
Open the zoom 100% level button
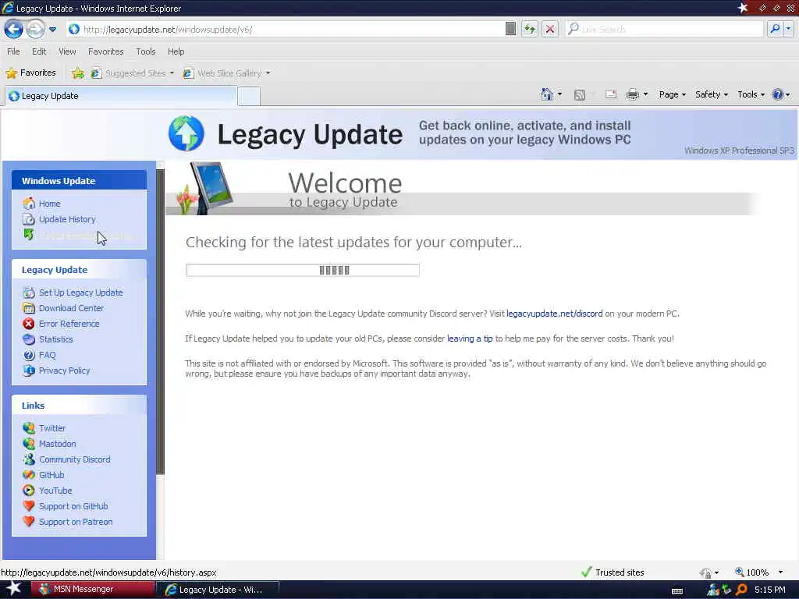tap(751, 572)
